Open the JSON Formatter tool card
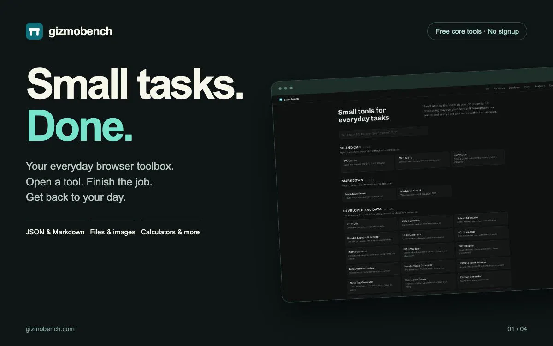Image resolution: width=553 pixels, height=346 pixels. 373,254
